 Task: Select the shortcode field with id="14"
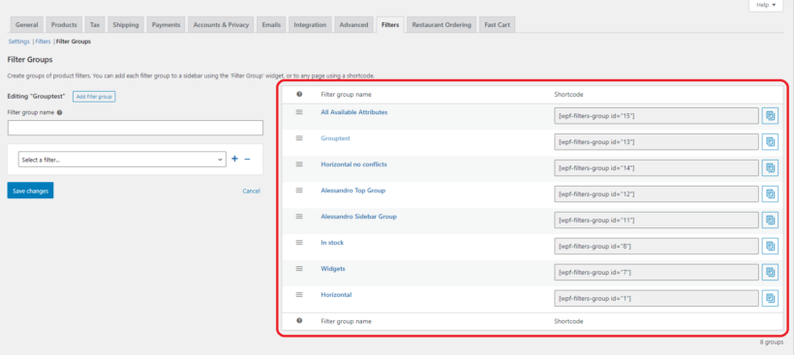657,168
